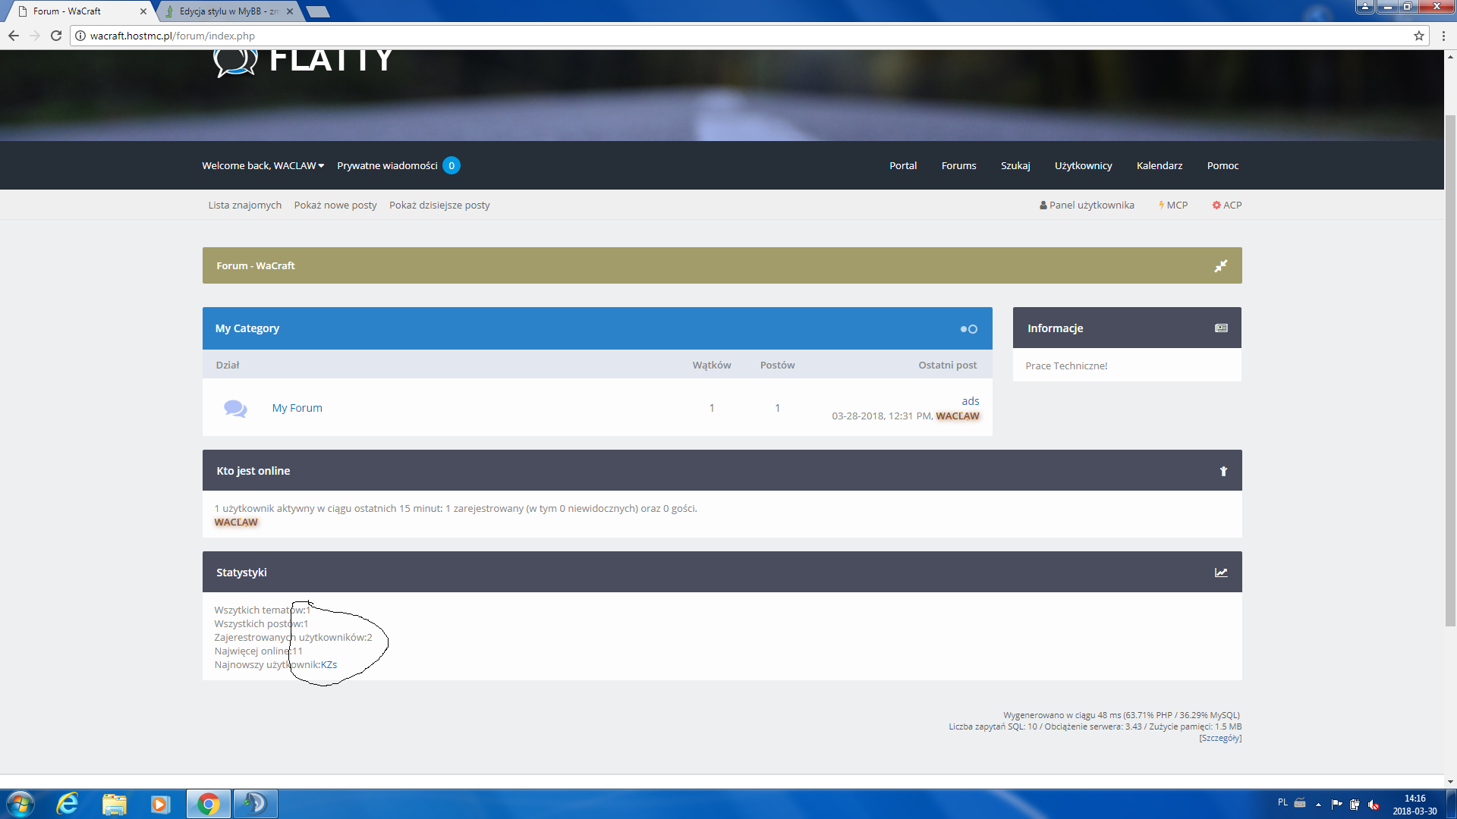
Task: Bookmark page with the star icon
Action: point(1418,36)
